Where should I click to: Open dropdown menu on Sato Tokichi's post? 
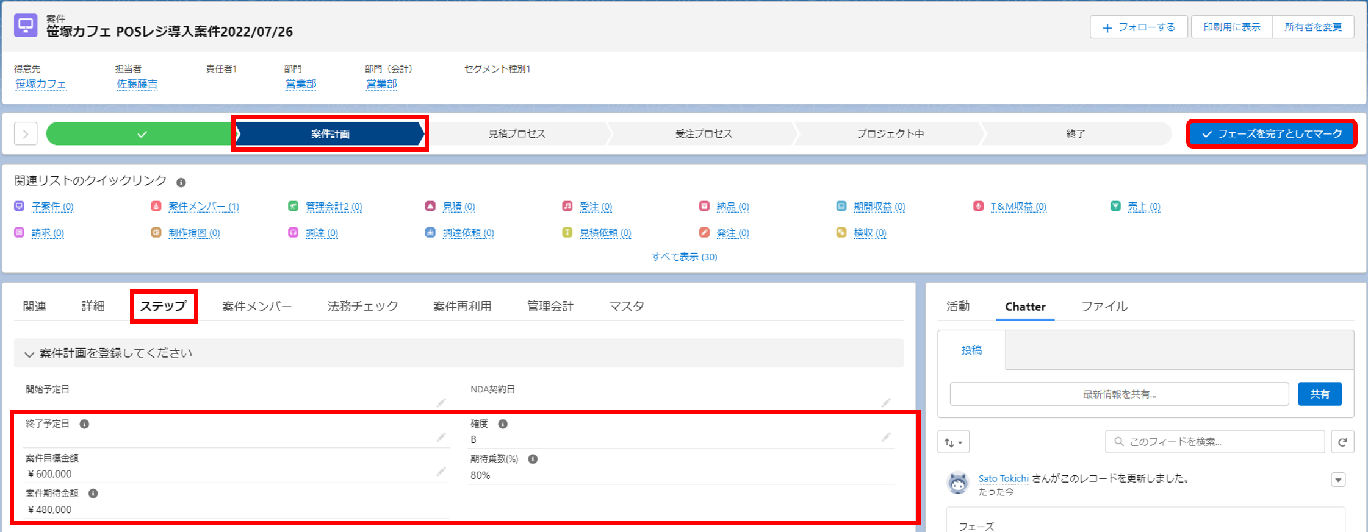click(x=1338, y=480)
